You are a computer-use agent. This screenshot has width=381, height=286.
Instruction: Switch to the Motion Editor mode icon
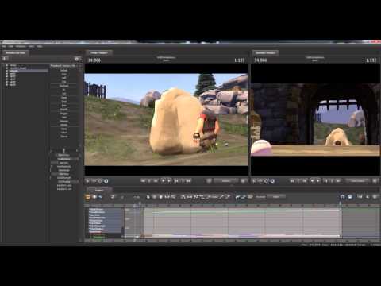pyautogui.click(x=94, y=197)
